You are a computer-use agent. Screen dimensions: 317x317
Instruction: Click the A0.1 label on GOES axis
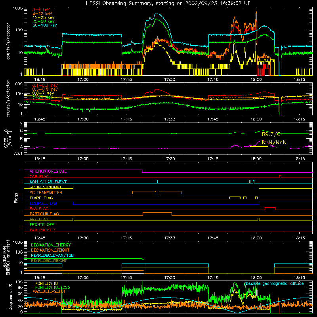tap(18, 154)
